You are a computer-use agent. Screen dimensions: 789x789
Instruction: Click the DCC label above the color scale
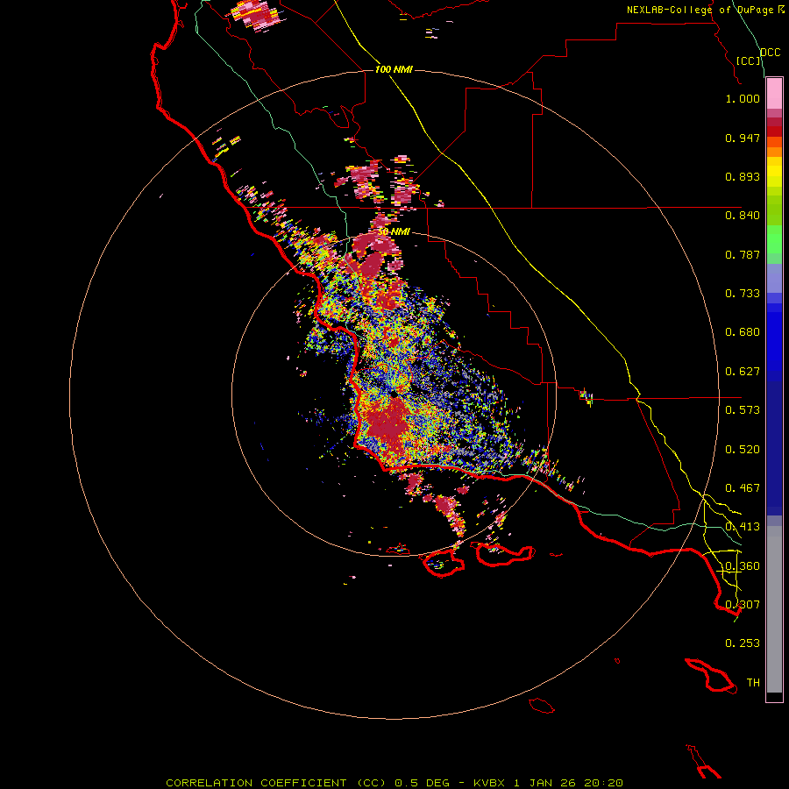pyautogui.click(x=771, y=53)
